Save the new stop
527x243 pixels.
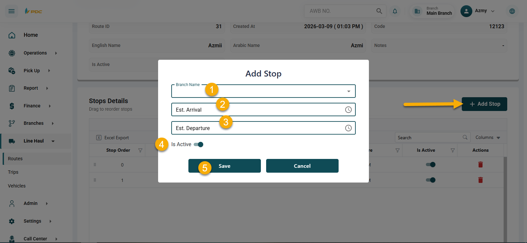[x=225, y=166]
